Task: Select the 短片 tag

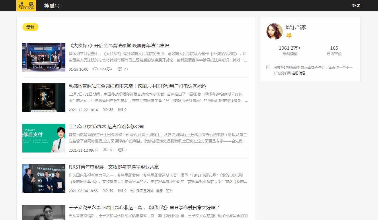Action: click(x=169, y=191)
